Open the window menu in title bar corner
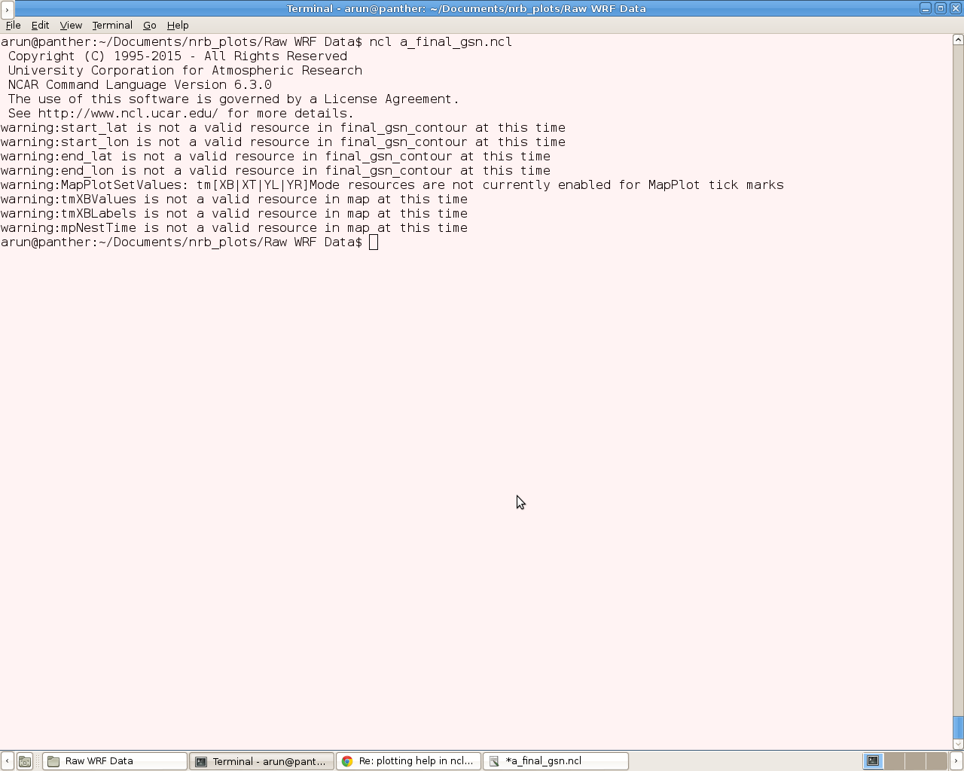 (x=7, y=9)
